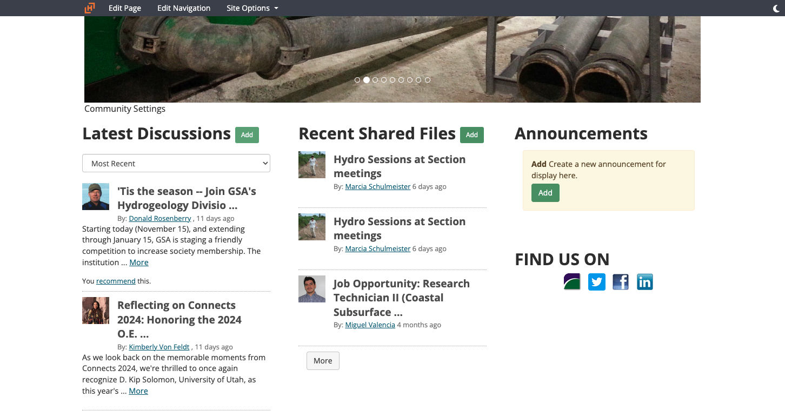Screen dimensions: 785x411
Task: Click the Community Settings text
Action: [125, 109]
